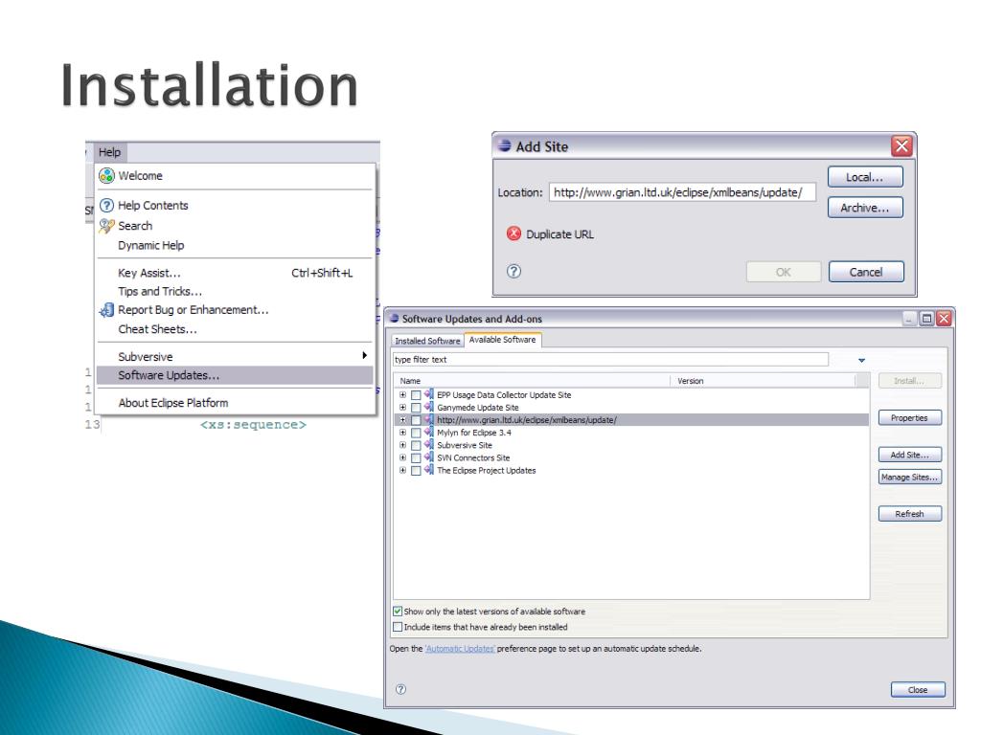This screenshot has height=735, width=981.
Task: Click the site icon beside the grian.ltd.uk URL row
Action: pos(428,419)
